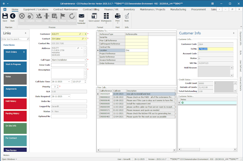This screenshot has width=243, height=161.
Task: Click the Save Layout icon
Action: click(94, 16)
